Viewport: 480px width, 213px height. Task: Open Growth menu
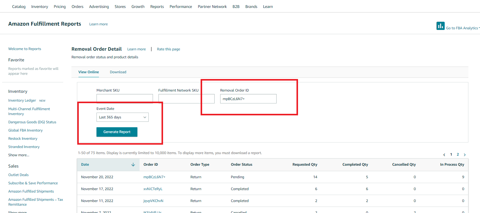(138, 6)
